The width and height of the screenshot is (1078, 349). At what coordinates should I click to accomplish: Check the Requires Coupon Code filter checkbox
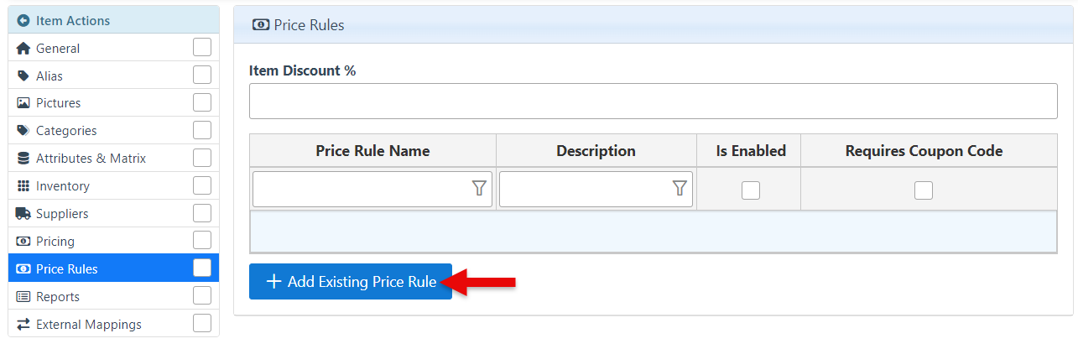[924, 190]
